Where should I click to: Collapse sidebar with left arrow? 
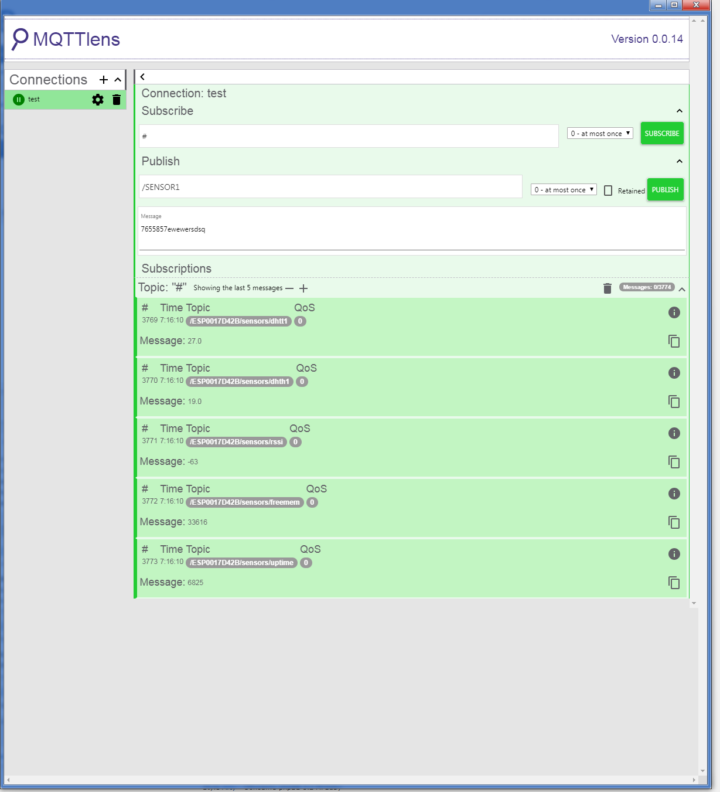[x=142, y=77]
